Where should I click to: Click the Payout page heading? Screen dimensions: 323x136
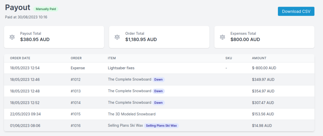[x=18, y=8]
